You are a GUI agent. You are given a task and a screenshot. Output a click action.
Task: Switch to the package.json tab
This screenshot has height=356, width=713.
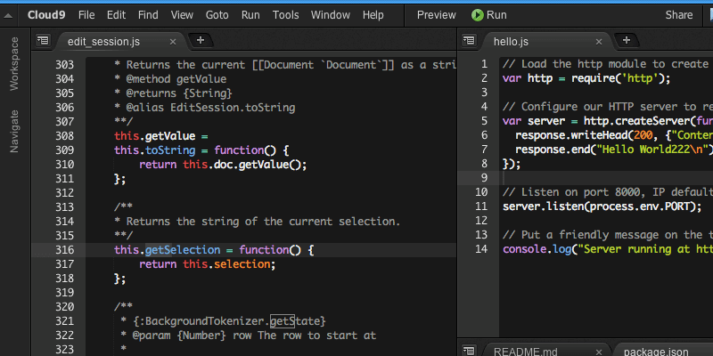(655, 351)
